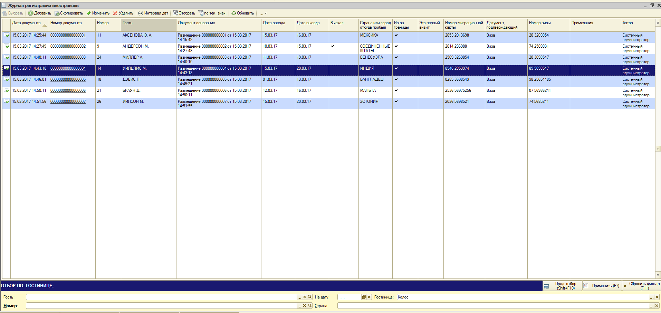This screenshot has height=313, width=661.
Task: Select visa number cell 98 25654485
Action: coord(548,81)
